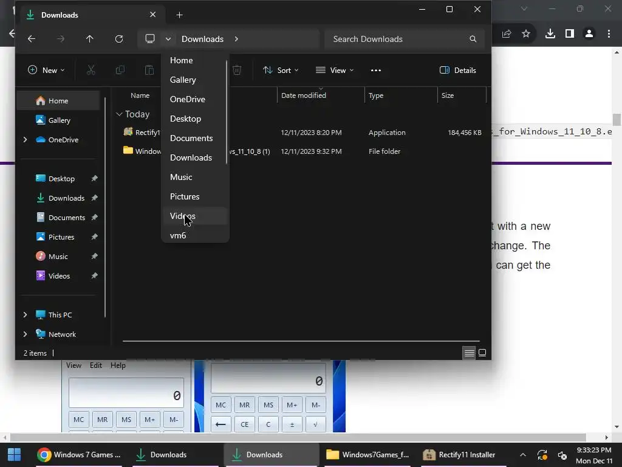The image size is (622, 467).
Task: Click the Cut scissors icon
Action: [91, 71]
